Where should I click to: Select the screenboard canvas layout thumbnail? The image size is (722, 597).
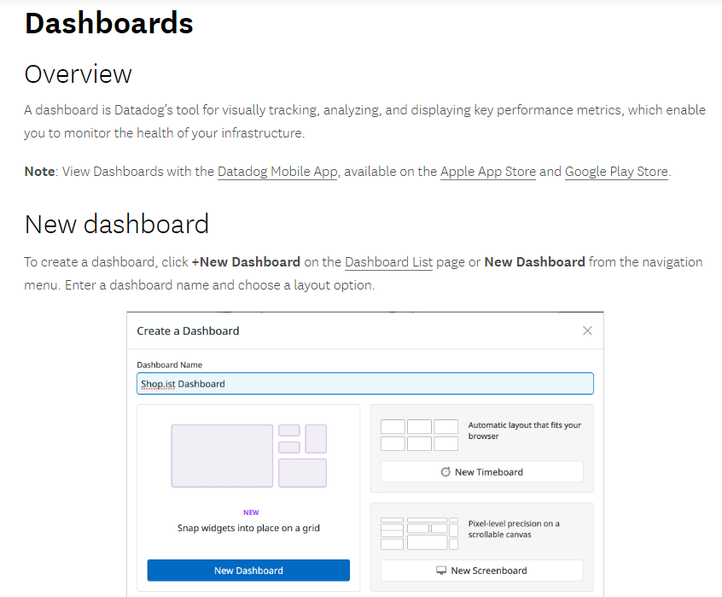[420, 534]
